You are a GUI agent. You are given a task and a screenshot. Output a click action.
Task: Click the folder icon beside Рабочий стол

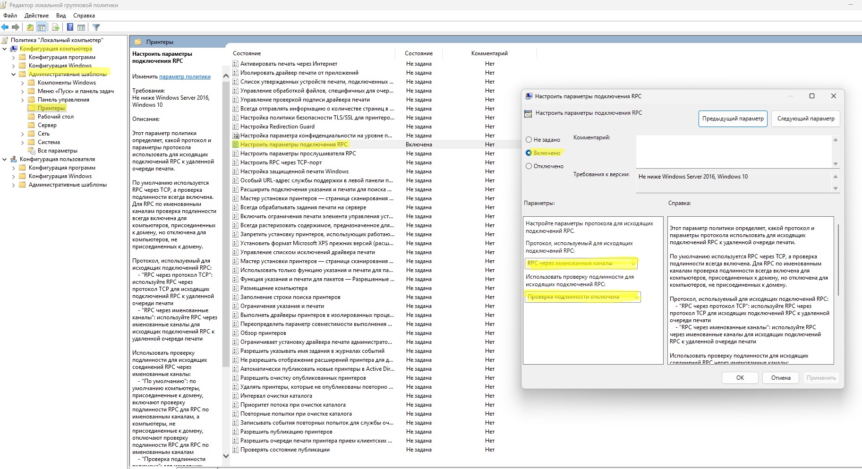click(x=32, y=117)
